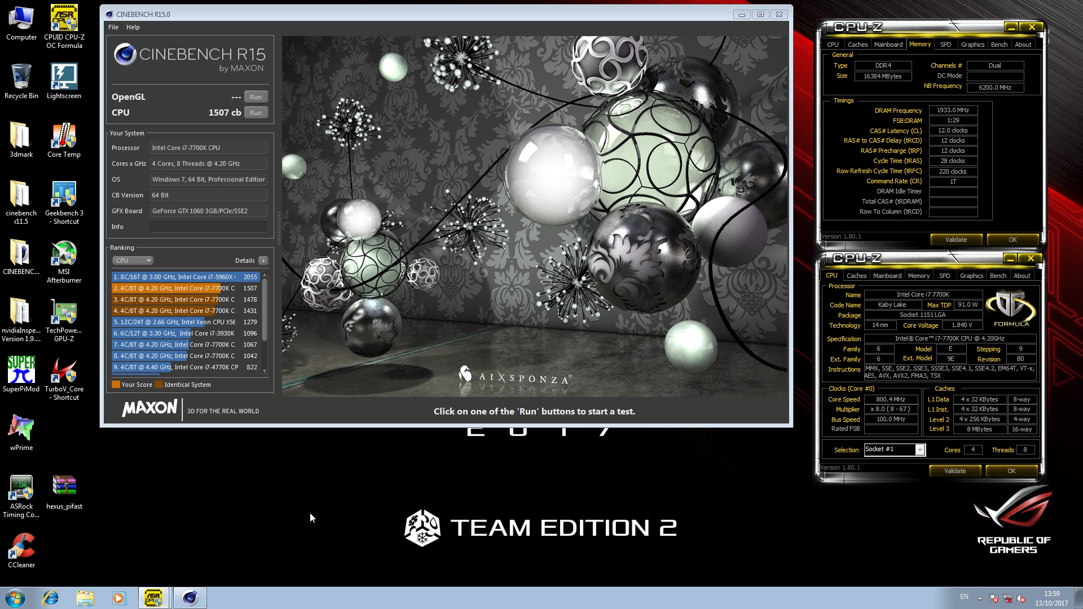Select ranking entry i7-5960X 2055
The width and height of the screenshot is (1083, 609).
(185, 277)
